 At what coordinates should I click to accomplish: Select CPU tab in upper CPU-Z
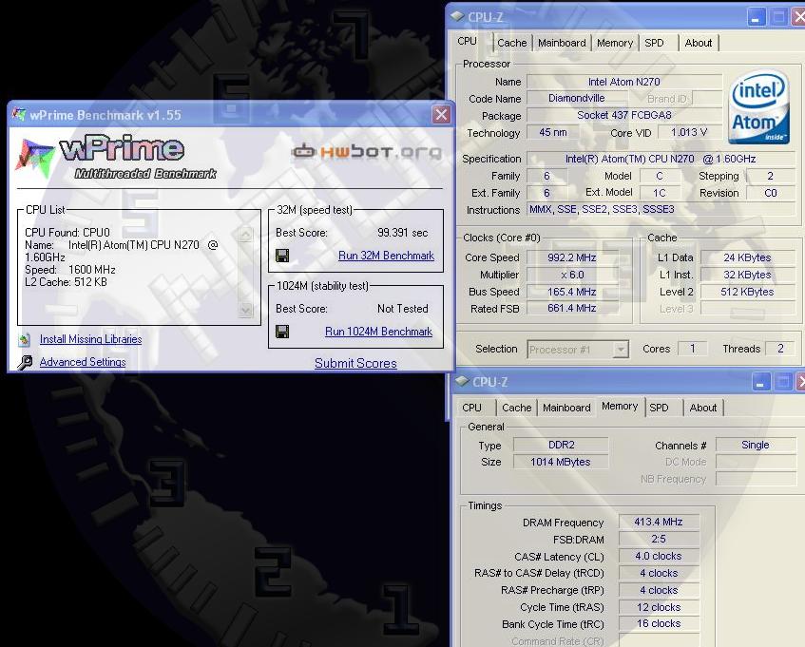pos(468,41)
